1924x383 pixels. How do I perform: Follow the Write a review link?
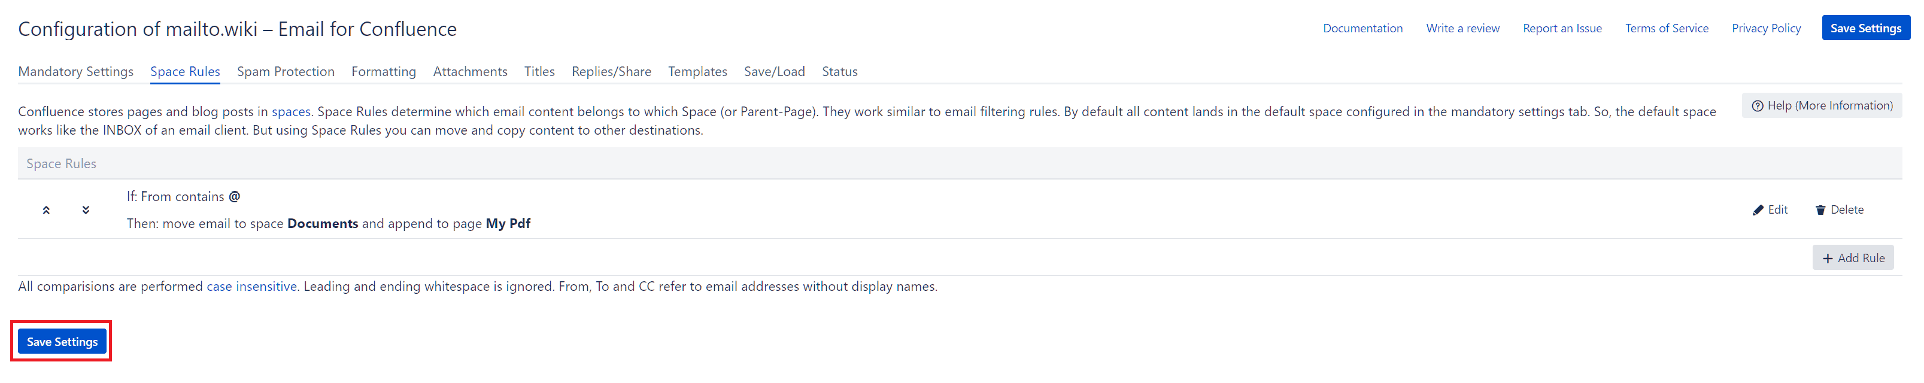1462,28
